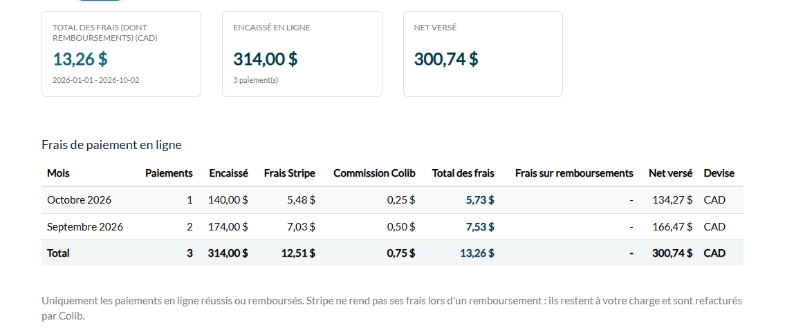Click the 'Total des frais' column header
Image resolution: width=785 pixels, height=334 pixels.
pos(463,173)
